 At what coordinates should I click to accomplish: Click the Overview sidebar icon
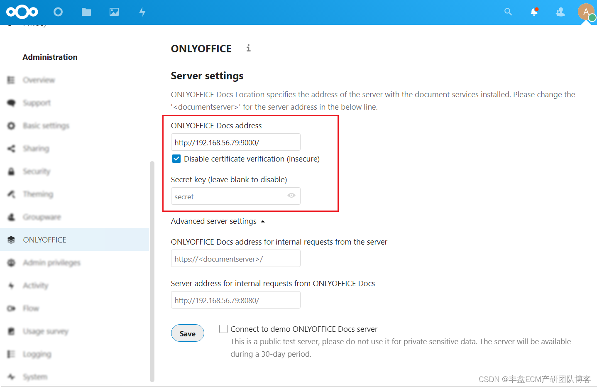(11, 80)
